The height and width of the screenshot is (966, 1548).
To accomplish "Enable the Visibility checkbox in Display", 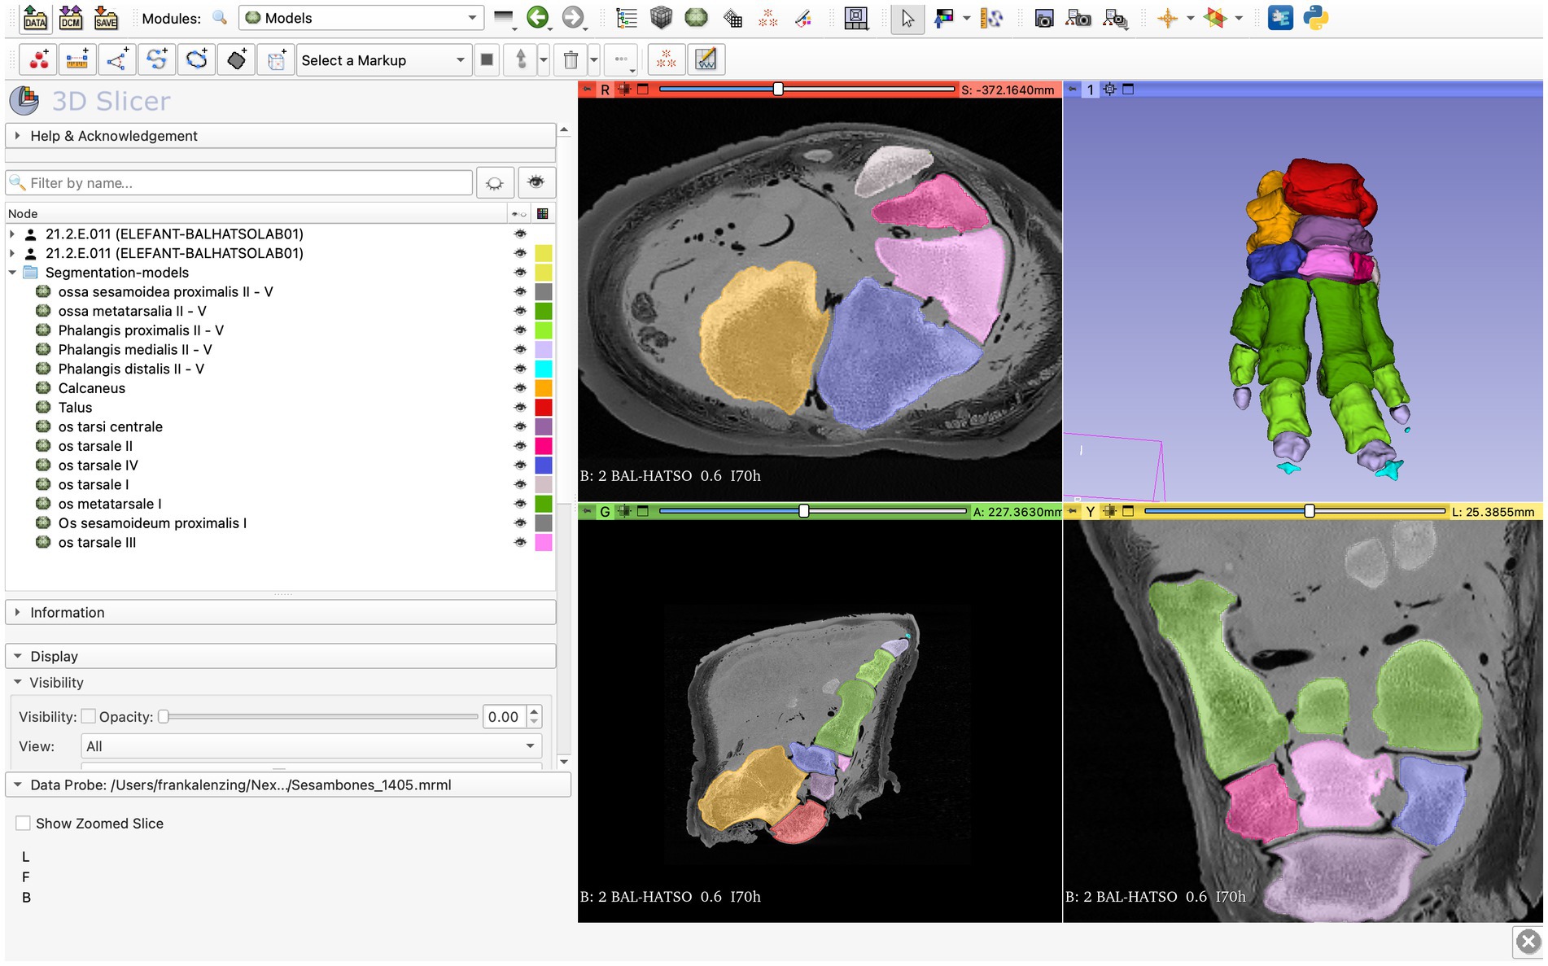I will (89, 716).
